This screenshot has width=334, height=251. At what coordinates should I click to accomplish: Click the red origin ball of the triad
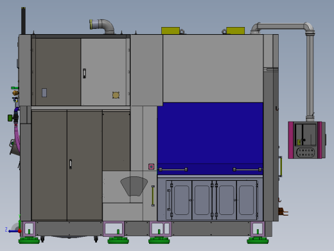[x=19, y=231]
